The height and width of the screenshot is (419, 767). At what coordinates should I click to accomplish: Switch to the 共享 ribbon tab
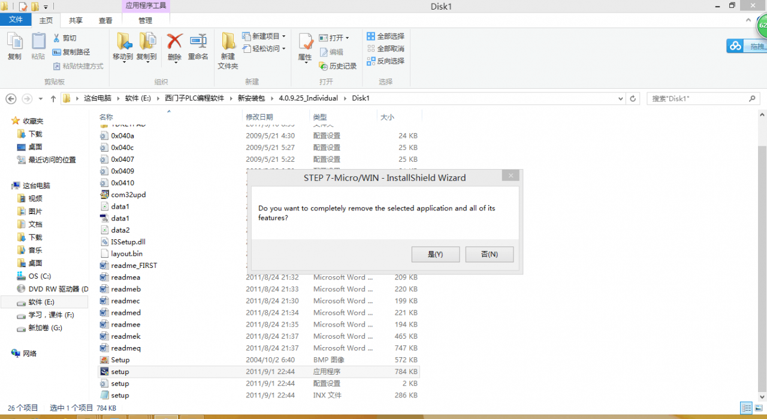[76, 20]
